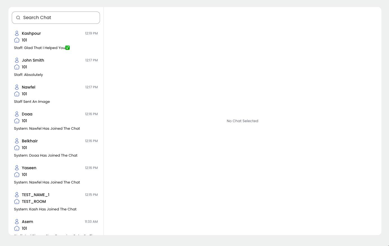Click Nawfel's avatar icon

(x=17, y=87)
